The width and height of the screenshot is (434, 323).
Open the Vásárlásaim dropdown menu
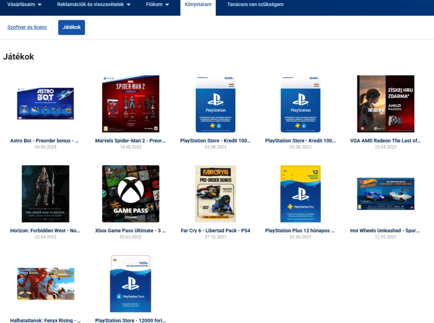tap(24, 4)
